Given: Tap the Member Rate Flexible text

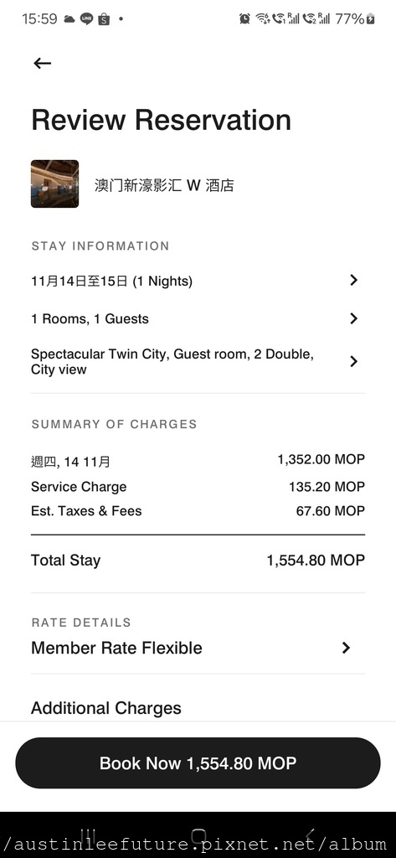Looking at the screenshot, I should 116,648.
